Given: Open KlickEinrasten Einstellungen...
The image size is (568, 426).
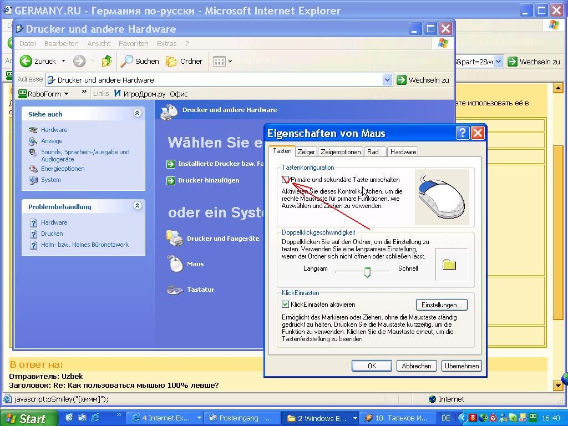Looking at the screenshot, I should pos(442,305).
